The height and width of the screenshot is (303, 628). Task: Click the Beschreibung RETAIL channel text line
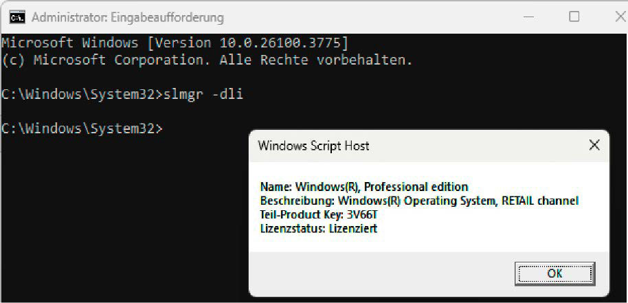[x=419, y=201]
